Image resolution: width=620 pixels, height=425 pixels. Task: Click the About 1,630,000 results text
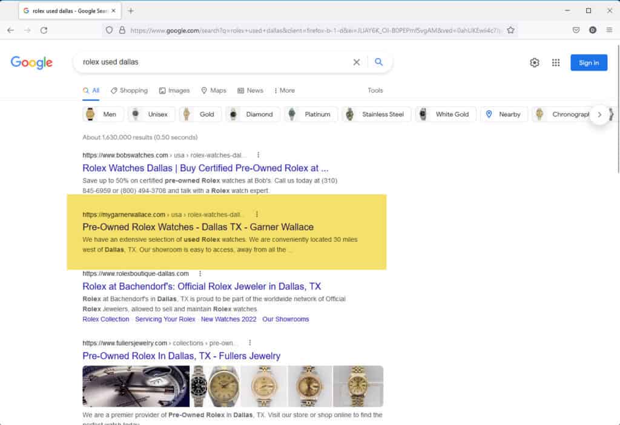click(140, 137)
